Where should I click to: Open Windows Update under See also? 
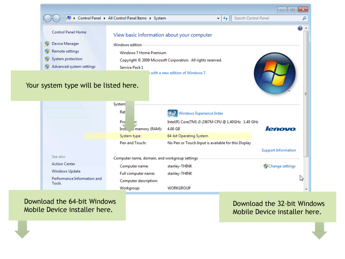66,171
